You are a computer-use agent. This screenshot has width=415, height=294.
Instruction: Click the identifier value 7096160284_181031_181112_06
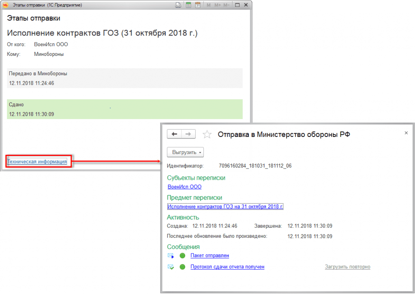coord(255,166)
